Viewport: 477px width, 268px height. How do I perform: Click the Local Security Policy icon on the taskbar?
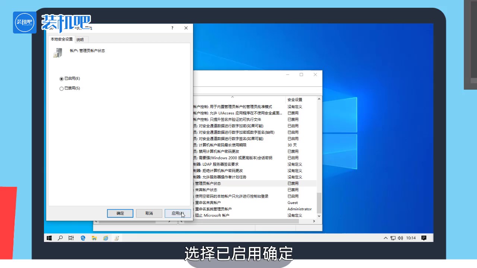pos(116,238)
